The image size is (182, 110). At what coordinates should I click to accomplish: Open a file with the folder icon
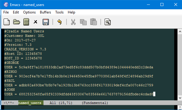pyautogui.click(x=16, y=22)
